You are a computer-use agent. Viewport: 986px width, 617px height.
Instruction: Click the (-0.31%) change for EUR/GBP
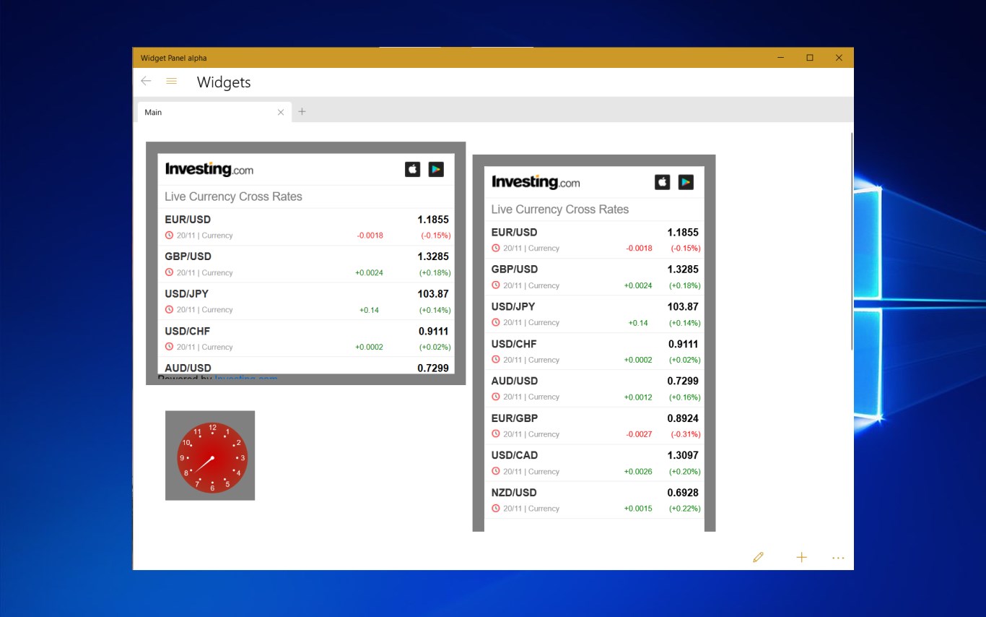coord(686,434)
